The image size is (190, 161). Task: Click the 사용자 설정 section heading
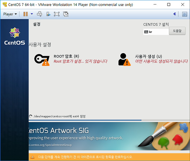tap(40, 44)
